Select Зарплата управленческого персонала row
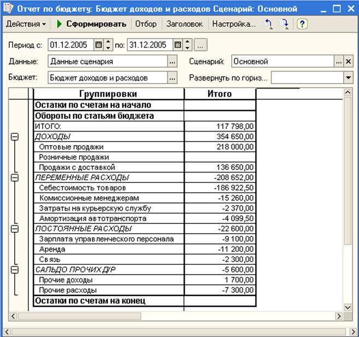Screen dimensions: 359x337 [x=144, y=239]
